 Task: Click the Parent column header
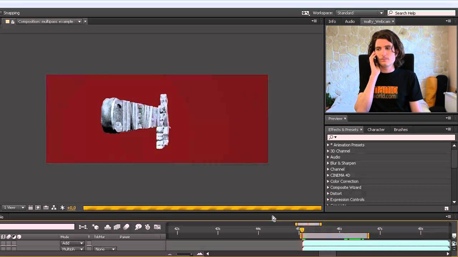coord(125,237)
